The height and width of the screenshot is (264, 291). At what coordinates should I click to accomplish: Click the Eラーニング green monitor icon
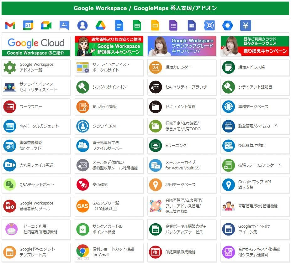click(x=155, y=146)
